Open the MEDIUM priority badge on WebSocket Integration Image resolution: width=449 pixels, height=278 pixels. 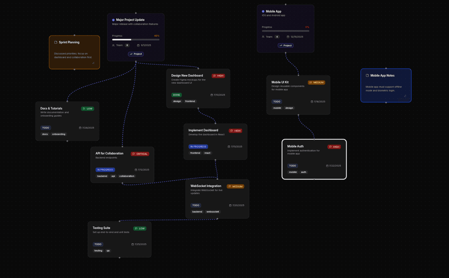click(x=235, y=186)
